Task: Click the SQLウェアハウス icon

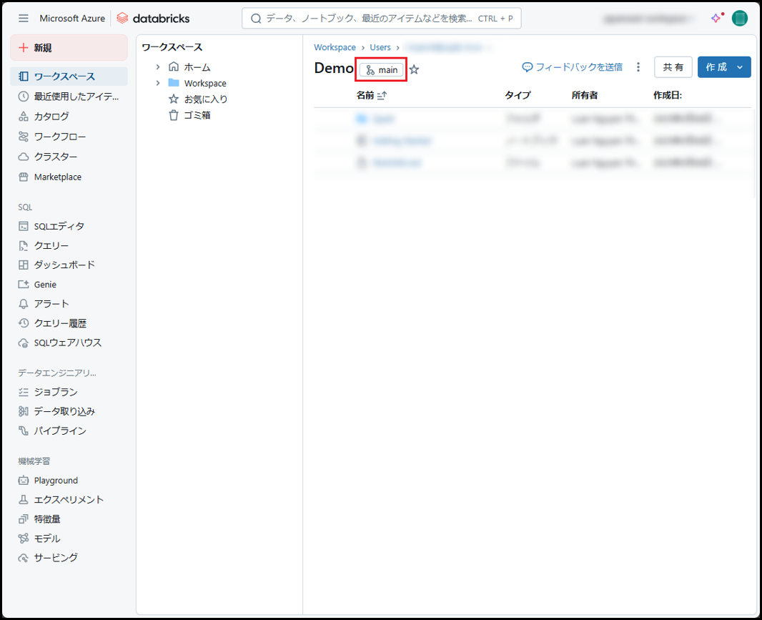Action: 24,343
